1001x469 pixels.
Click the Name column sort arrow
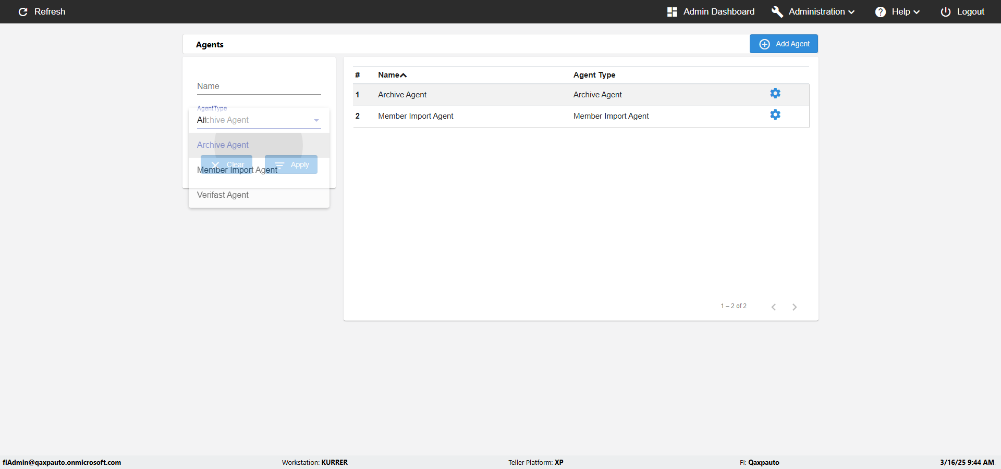[x=404, y=75]
